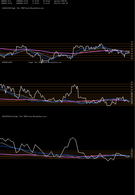
Task: Select the open price 'O: 14.99'
Action: pos(35,1)
